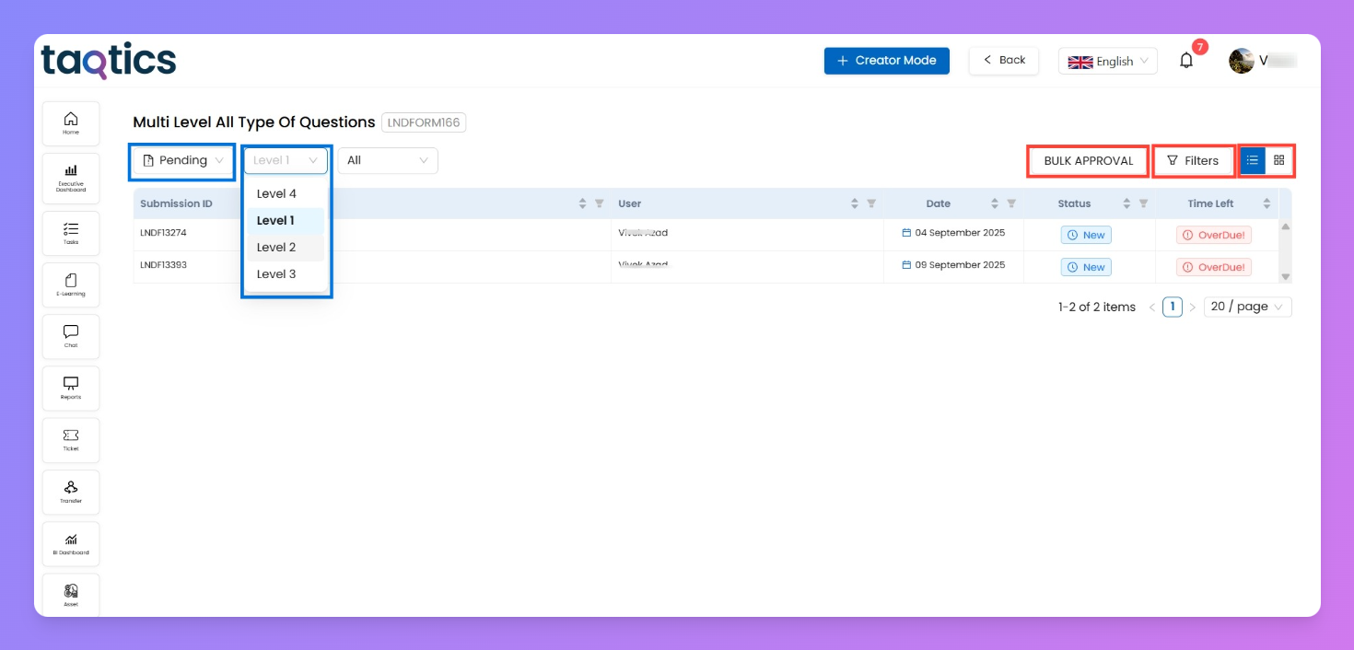
Task: Open the English language selector
Action: click(1107, 61)
